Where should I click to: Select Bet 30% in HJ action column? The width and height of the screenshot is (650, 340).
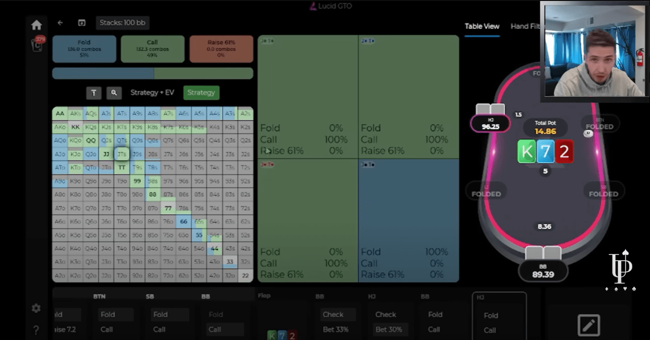[388, 329]
